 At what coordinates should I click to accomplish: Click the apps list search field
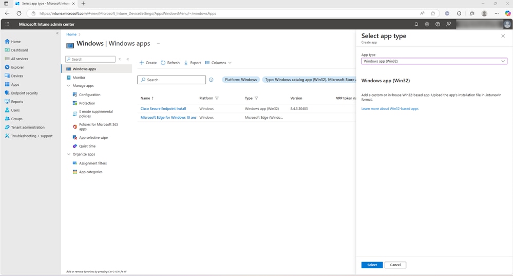click(x=172, y=80)
